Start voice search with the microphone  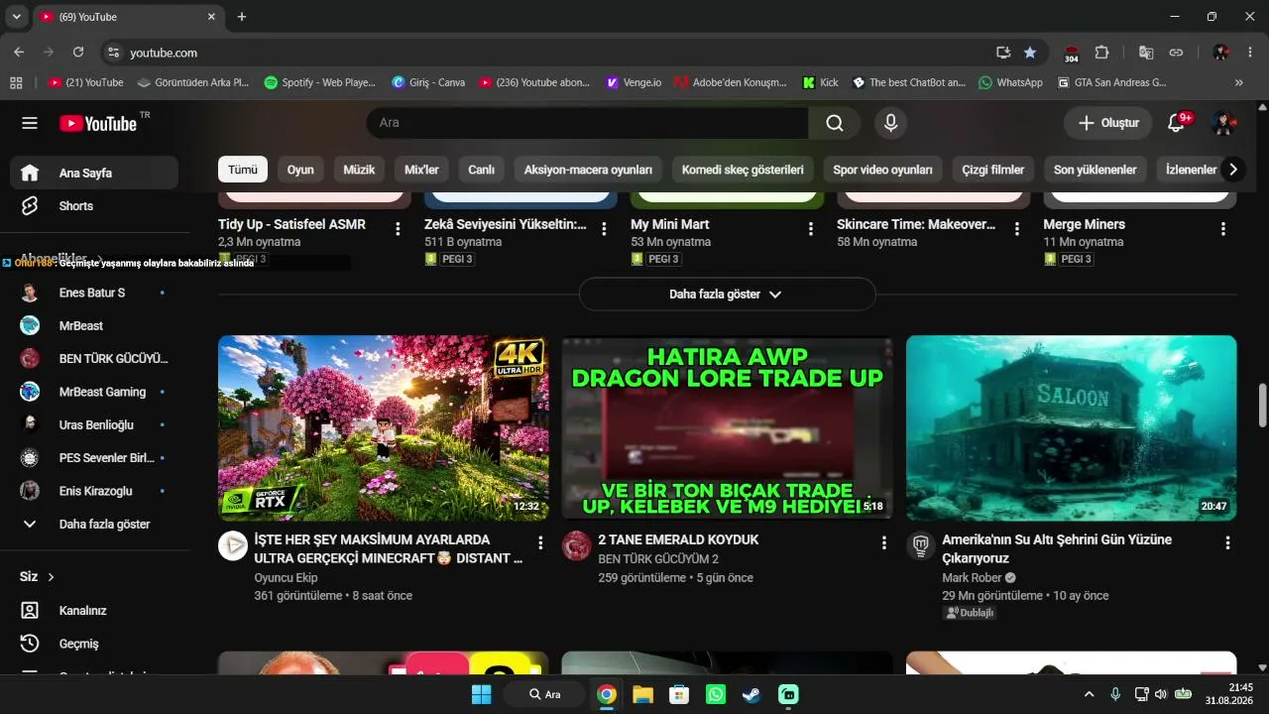click(890, 123)
